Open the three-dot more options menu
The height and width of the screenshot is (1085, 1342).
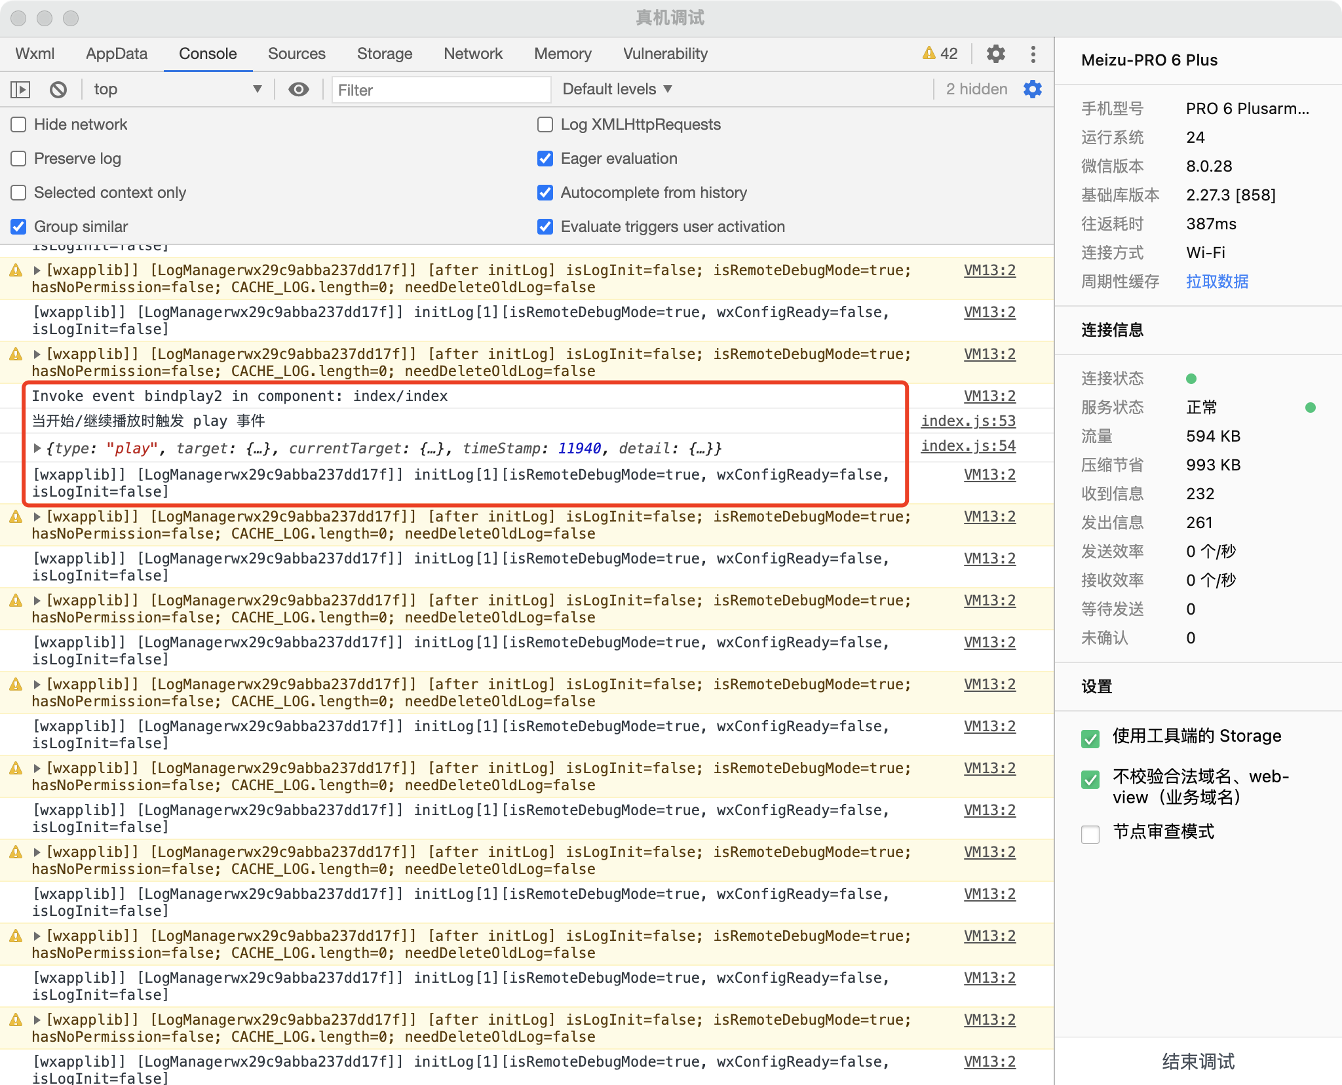(1033, 54)
